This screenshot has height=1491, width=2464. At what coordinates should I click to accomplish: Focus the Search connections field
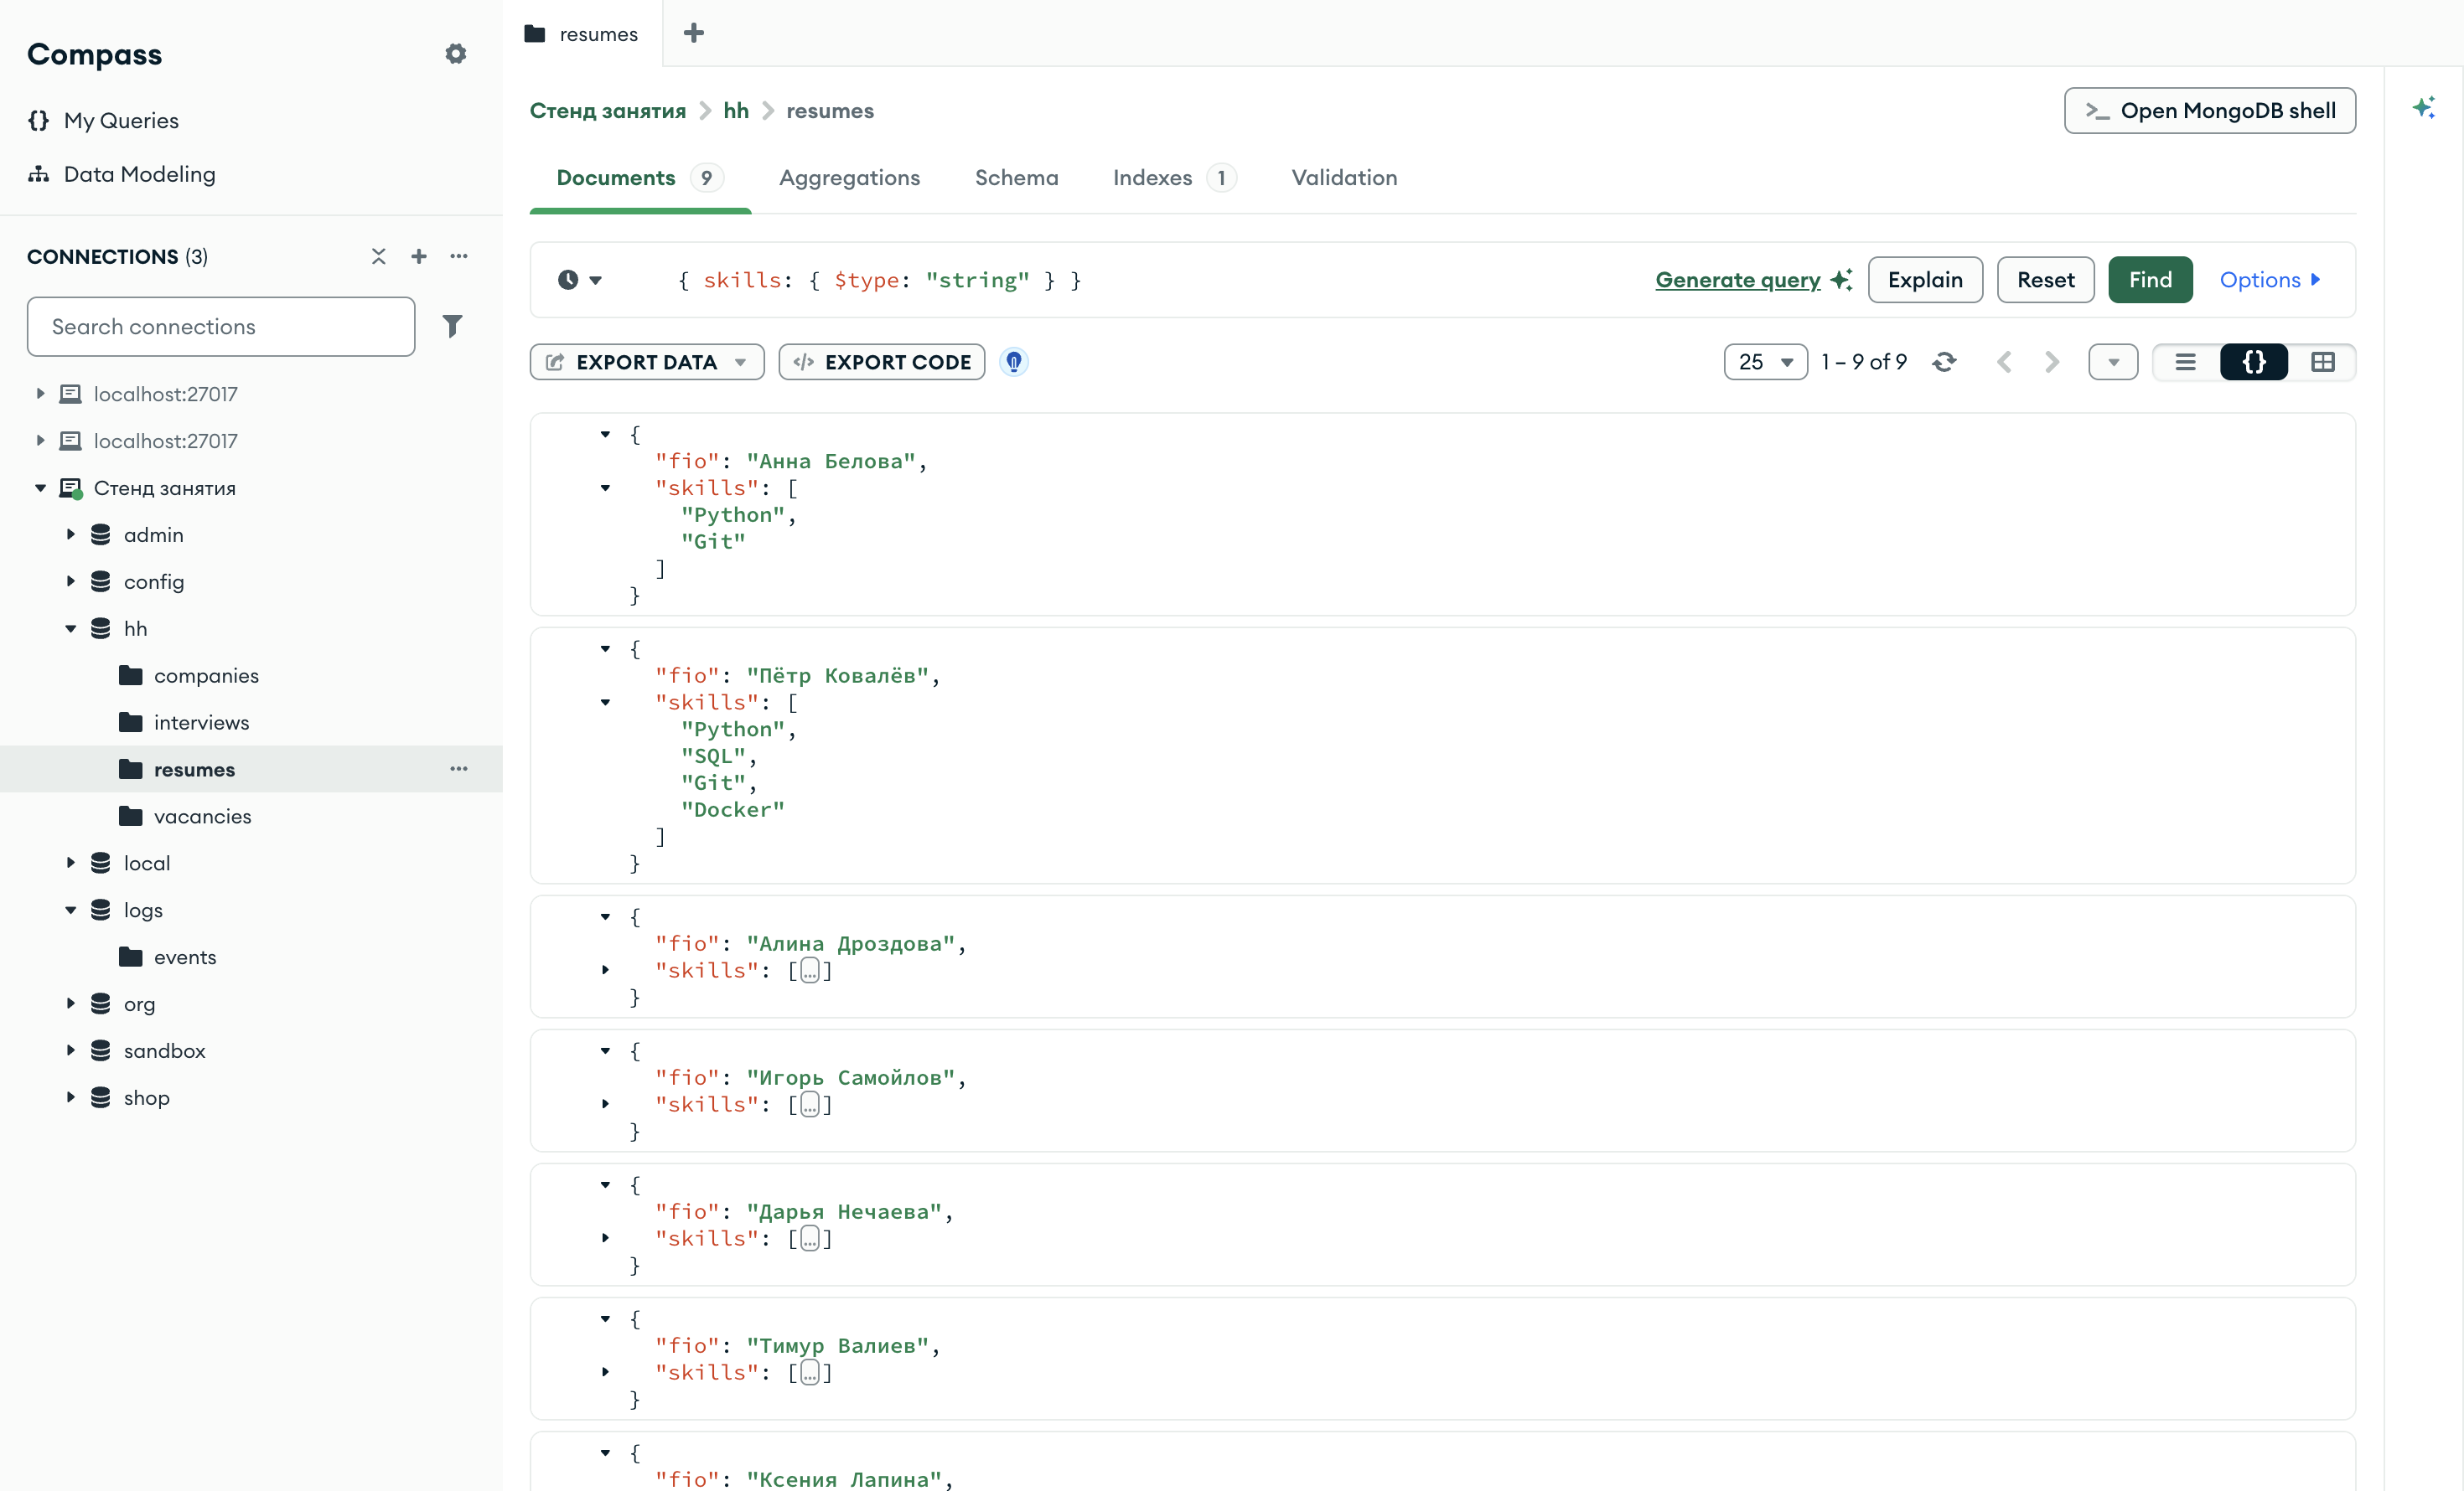tap(221, 326)
